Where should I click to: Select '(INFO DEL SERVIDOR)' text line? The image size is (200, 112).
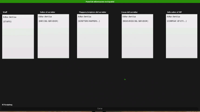click(x=48, y=21)
